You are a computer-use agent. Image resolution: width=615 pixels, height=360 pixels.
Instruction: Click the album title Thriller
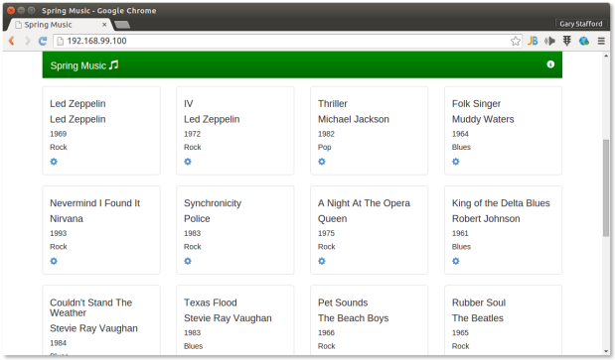point(333,104)
